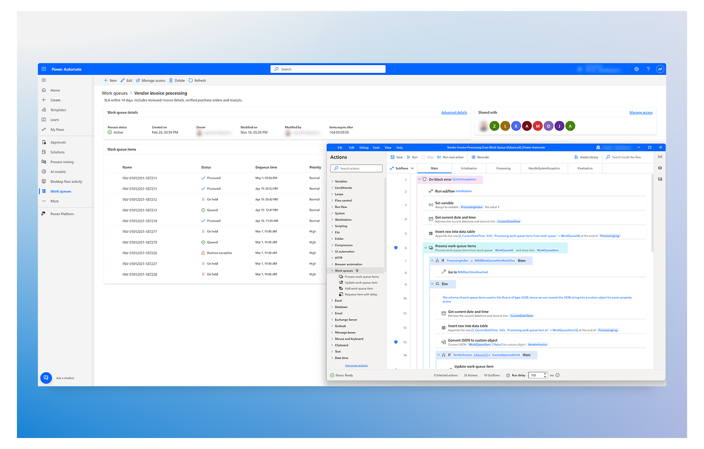The width and height of the screenshot is (704, 449).
Task: Click New in the command bar
Action: tap(110, 80)
